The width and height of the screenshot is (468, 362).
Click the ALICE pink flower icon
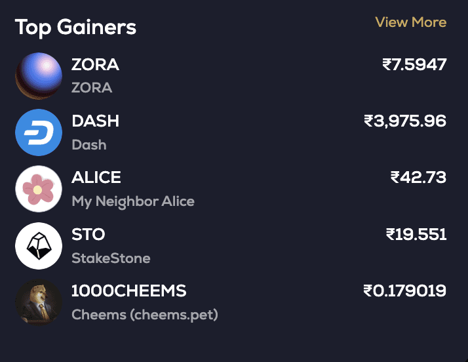click(38, 189)
